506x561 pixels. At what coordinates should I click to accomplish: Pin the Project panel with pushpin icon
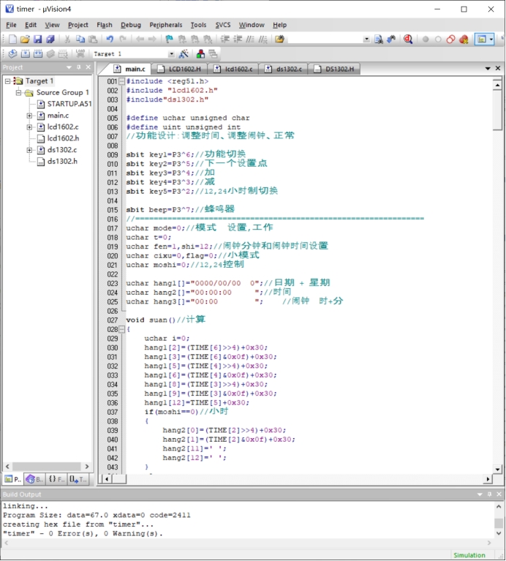79,67
